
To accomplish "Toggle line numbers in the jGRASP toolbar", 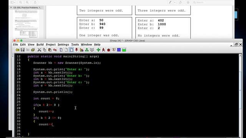I will pyautogui.click(x=71, y=50).
